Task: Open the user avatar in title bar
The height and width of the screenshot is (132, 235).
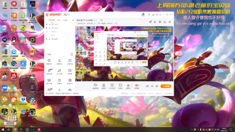Action: click(143, 14)
